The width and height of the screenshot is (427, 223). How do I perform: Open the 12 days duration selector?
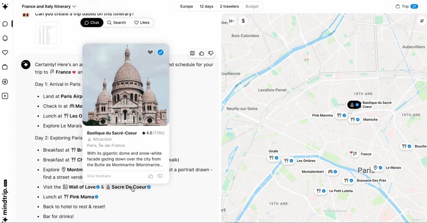(x=206, y=6)
